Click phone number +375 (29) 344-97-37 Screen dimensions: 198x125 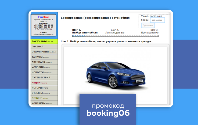click(44, 25)
